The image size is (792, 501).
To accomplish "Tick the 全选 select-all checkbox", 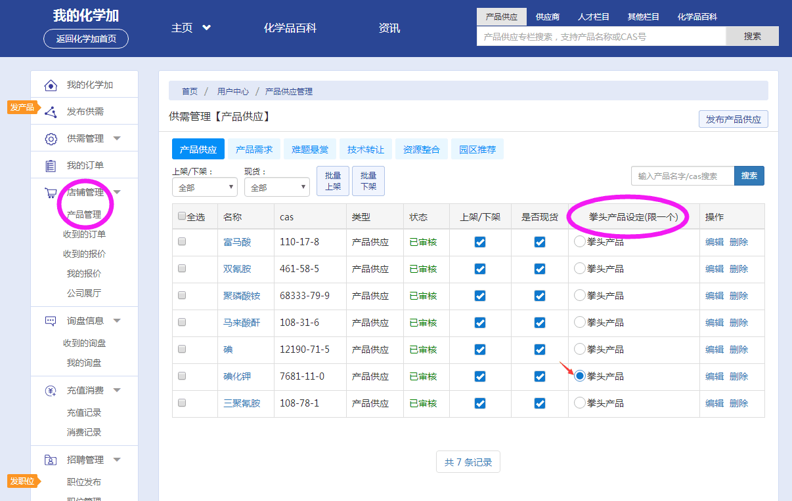I will pos(182,216).
